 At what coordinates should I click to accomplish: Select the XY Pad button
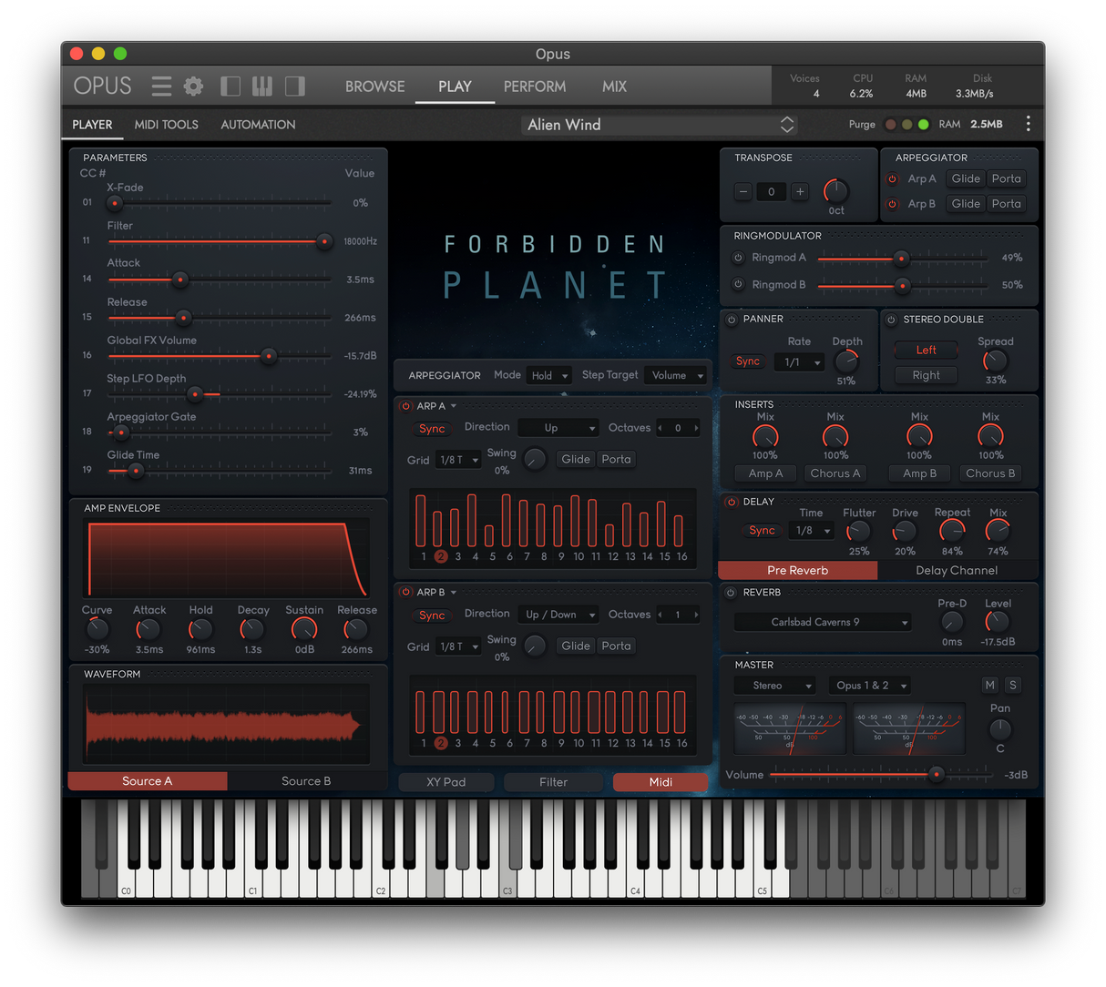pyautogui.click(x=445, y=782)
